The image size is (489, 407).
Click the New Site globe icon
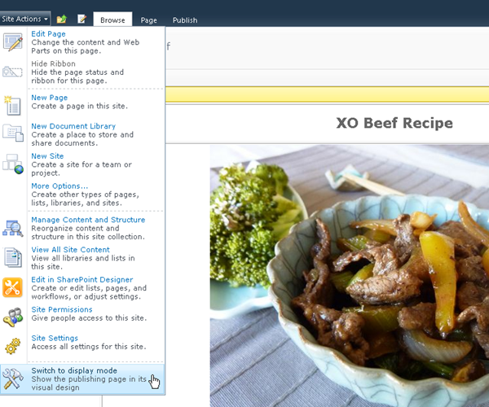[x=13, y=164]
